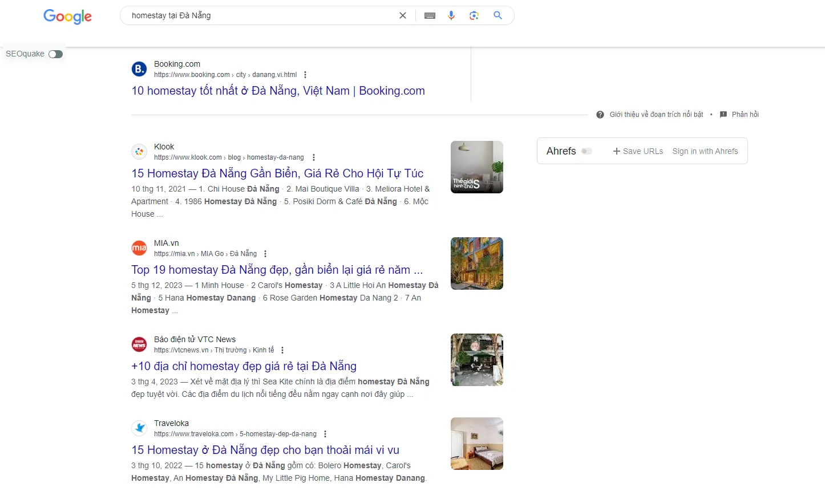Sign in with Ahrefs
This screenshot has height=495, width=825.
706,151
